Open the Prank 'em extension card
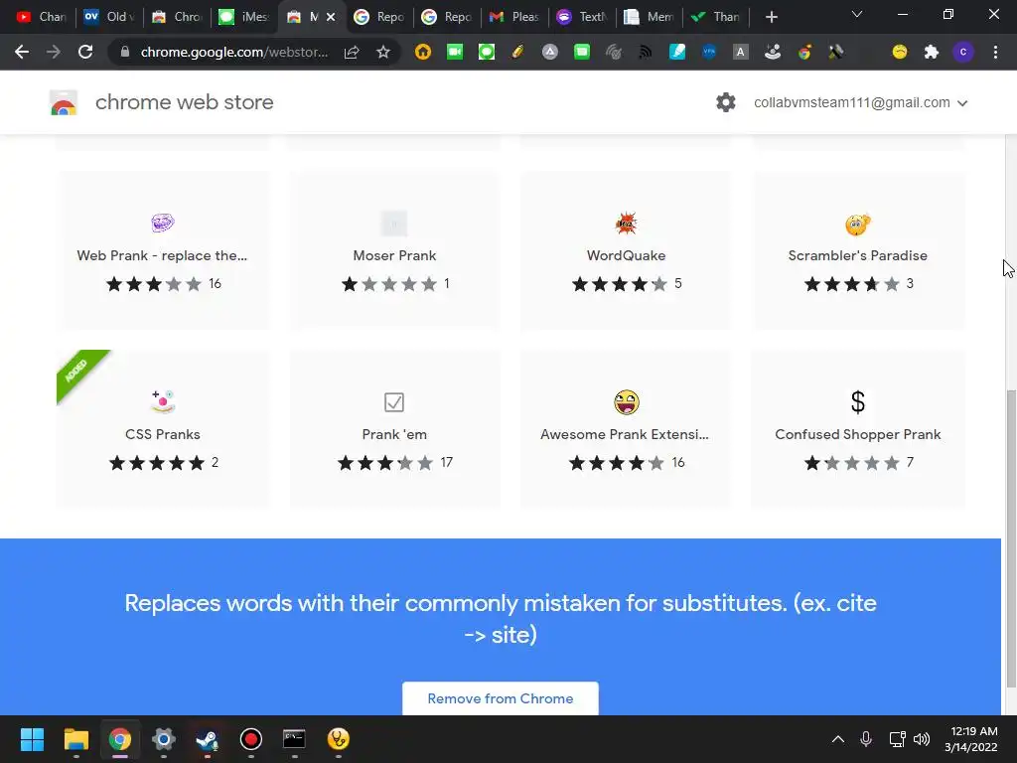The width and height of the screenshot is (1017, 763). pyautogui.click(x=394, y=429)
